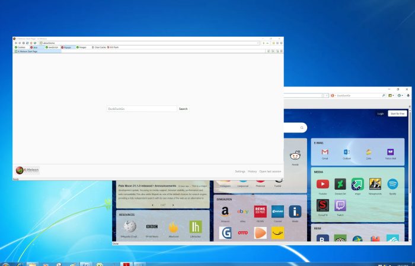This screenshot has width=415, height=266.
Task: Toggle Images in K-Meleon privacy bar
Action: 81,47
